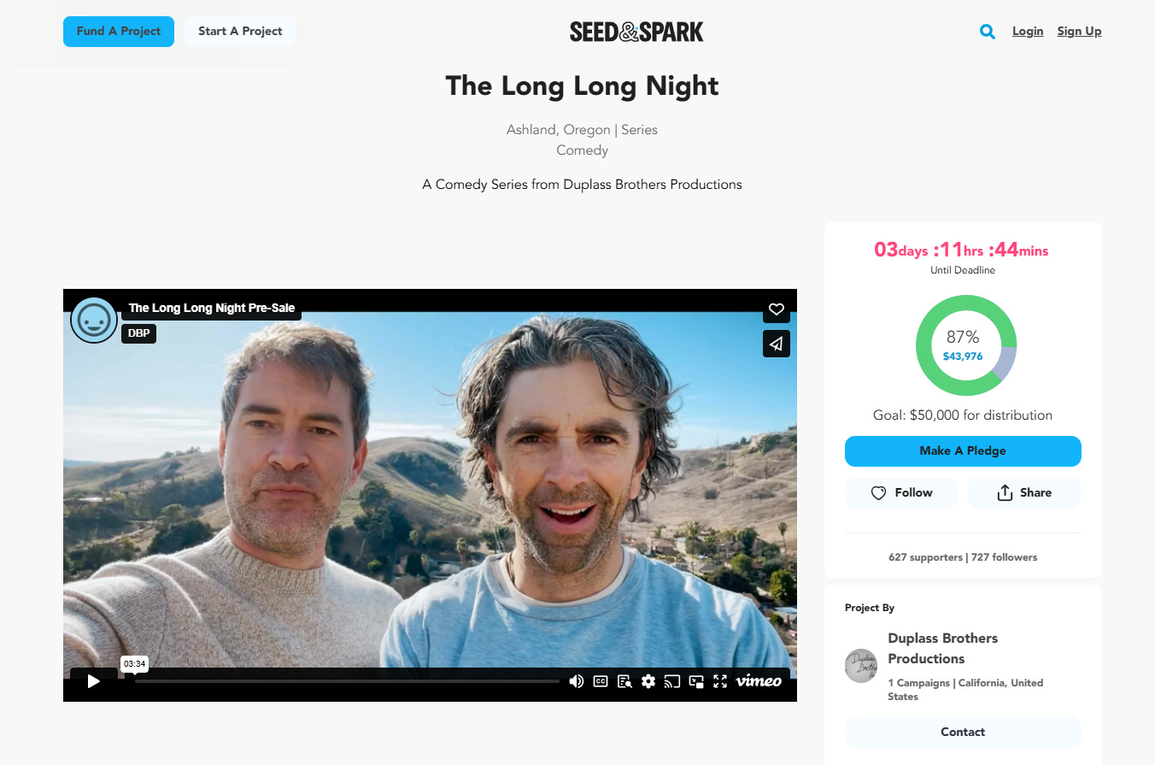Click the Vimeo logo in player
This screenshot has width=1155, height=765.
point(759,681)
